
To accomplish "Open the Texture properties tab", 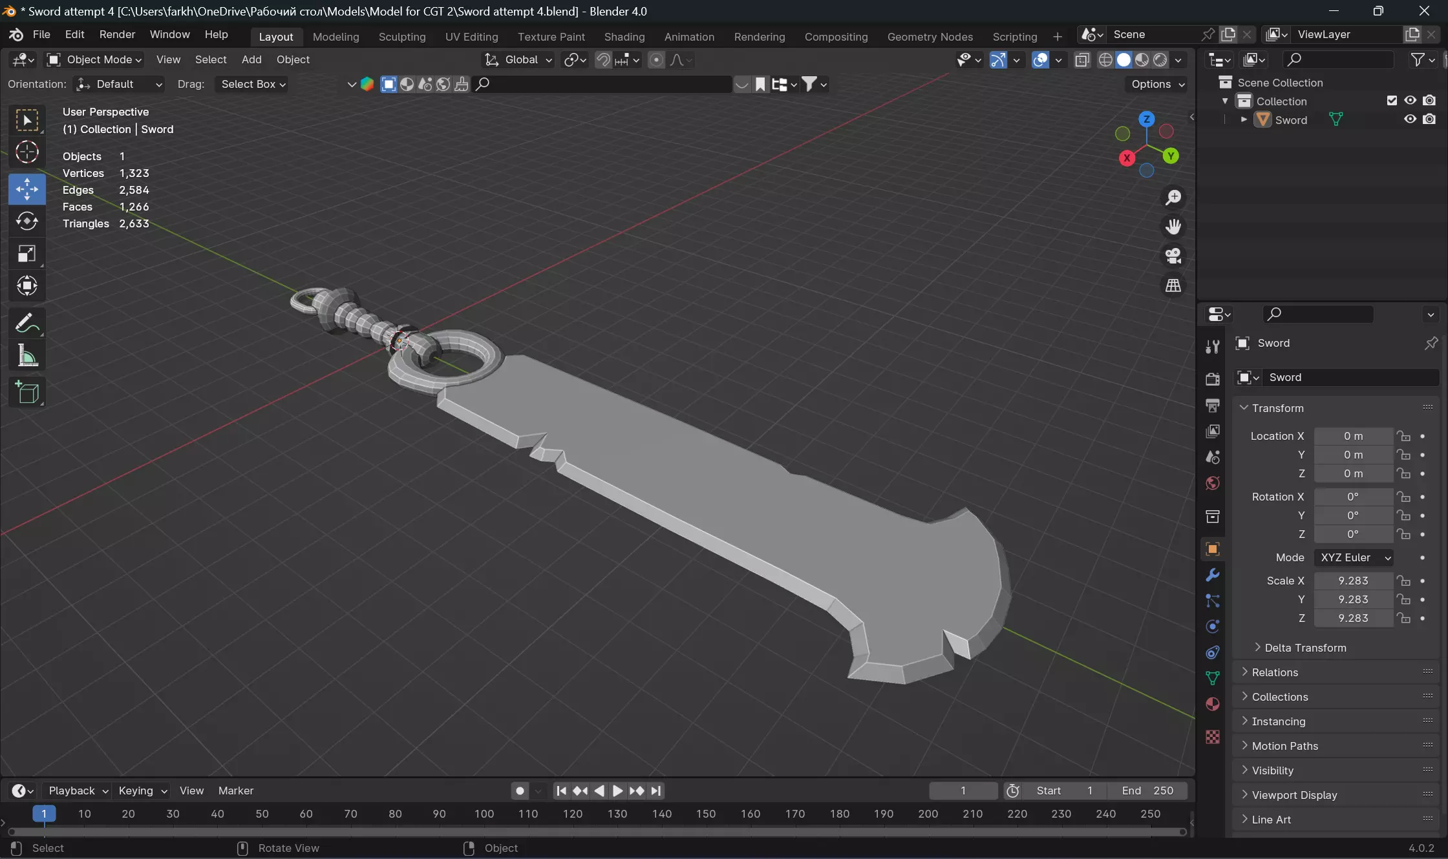I will coord(1213,737).
